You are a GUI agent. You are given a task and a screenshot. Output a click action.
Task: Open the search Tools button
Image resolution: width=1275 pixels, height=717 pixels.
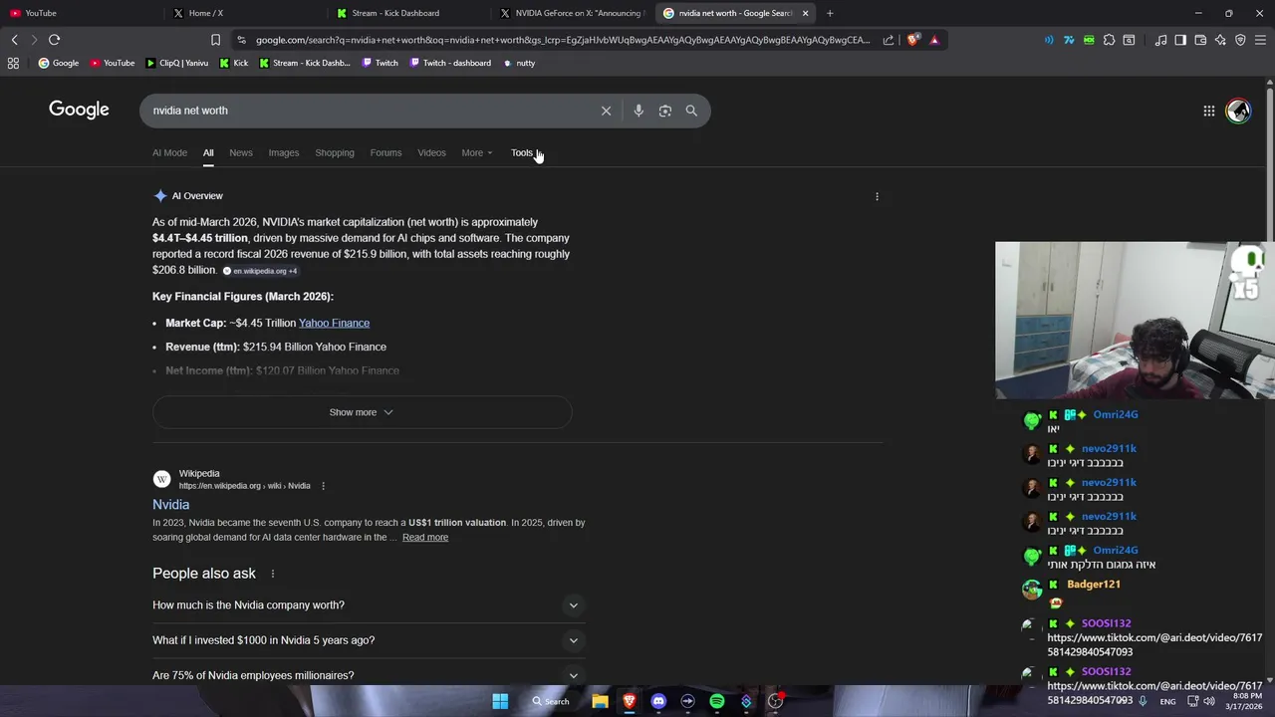[x=522, y=152]
